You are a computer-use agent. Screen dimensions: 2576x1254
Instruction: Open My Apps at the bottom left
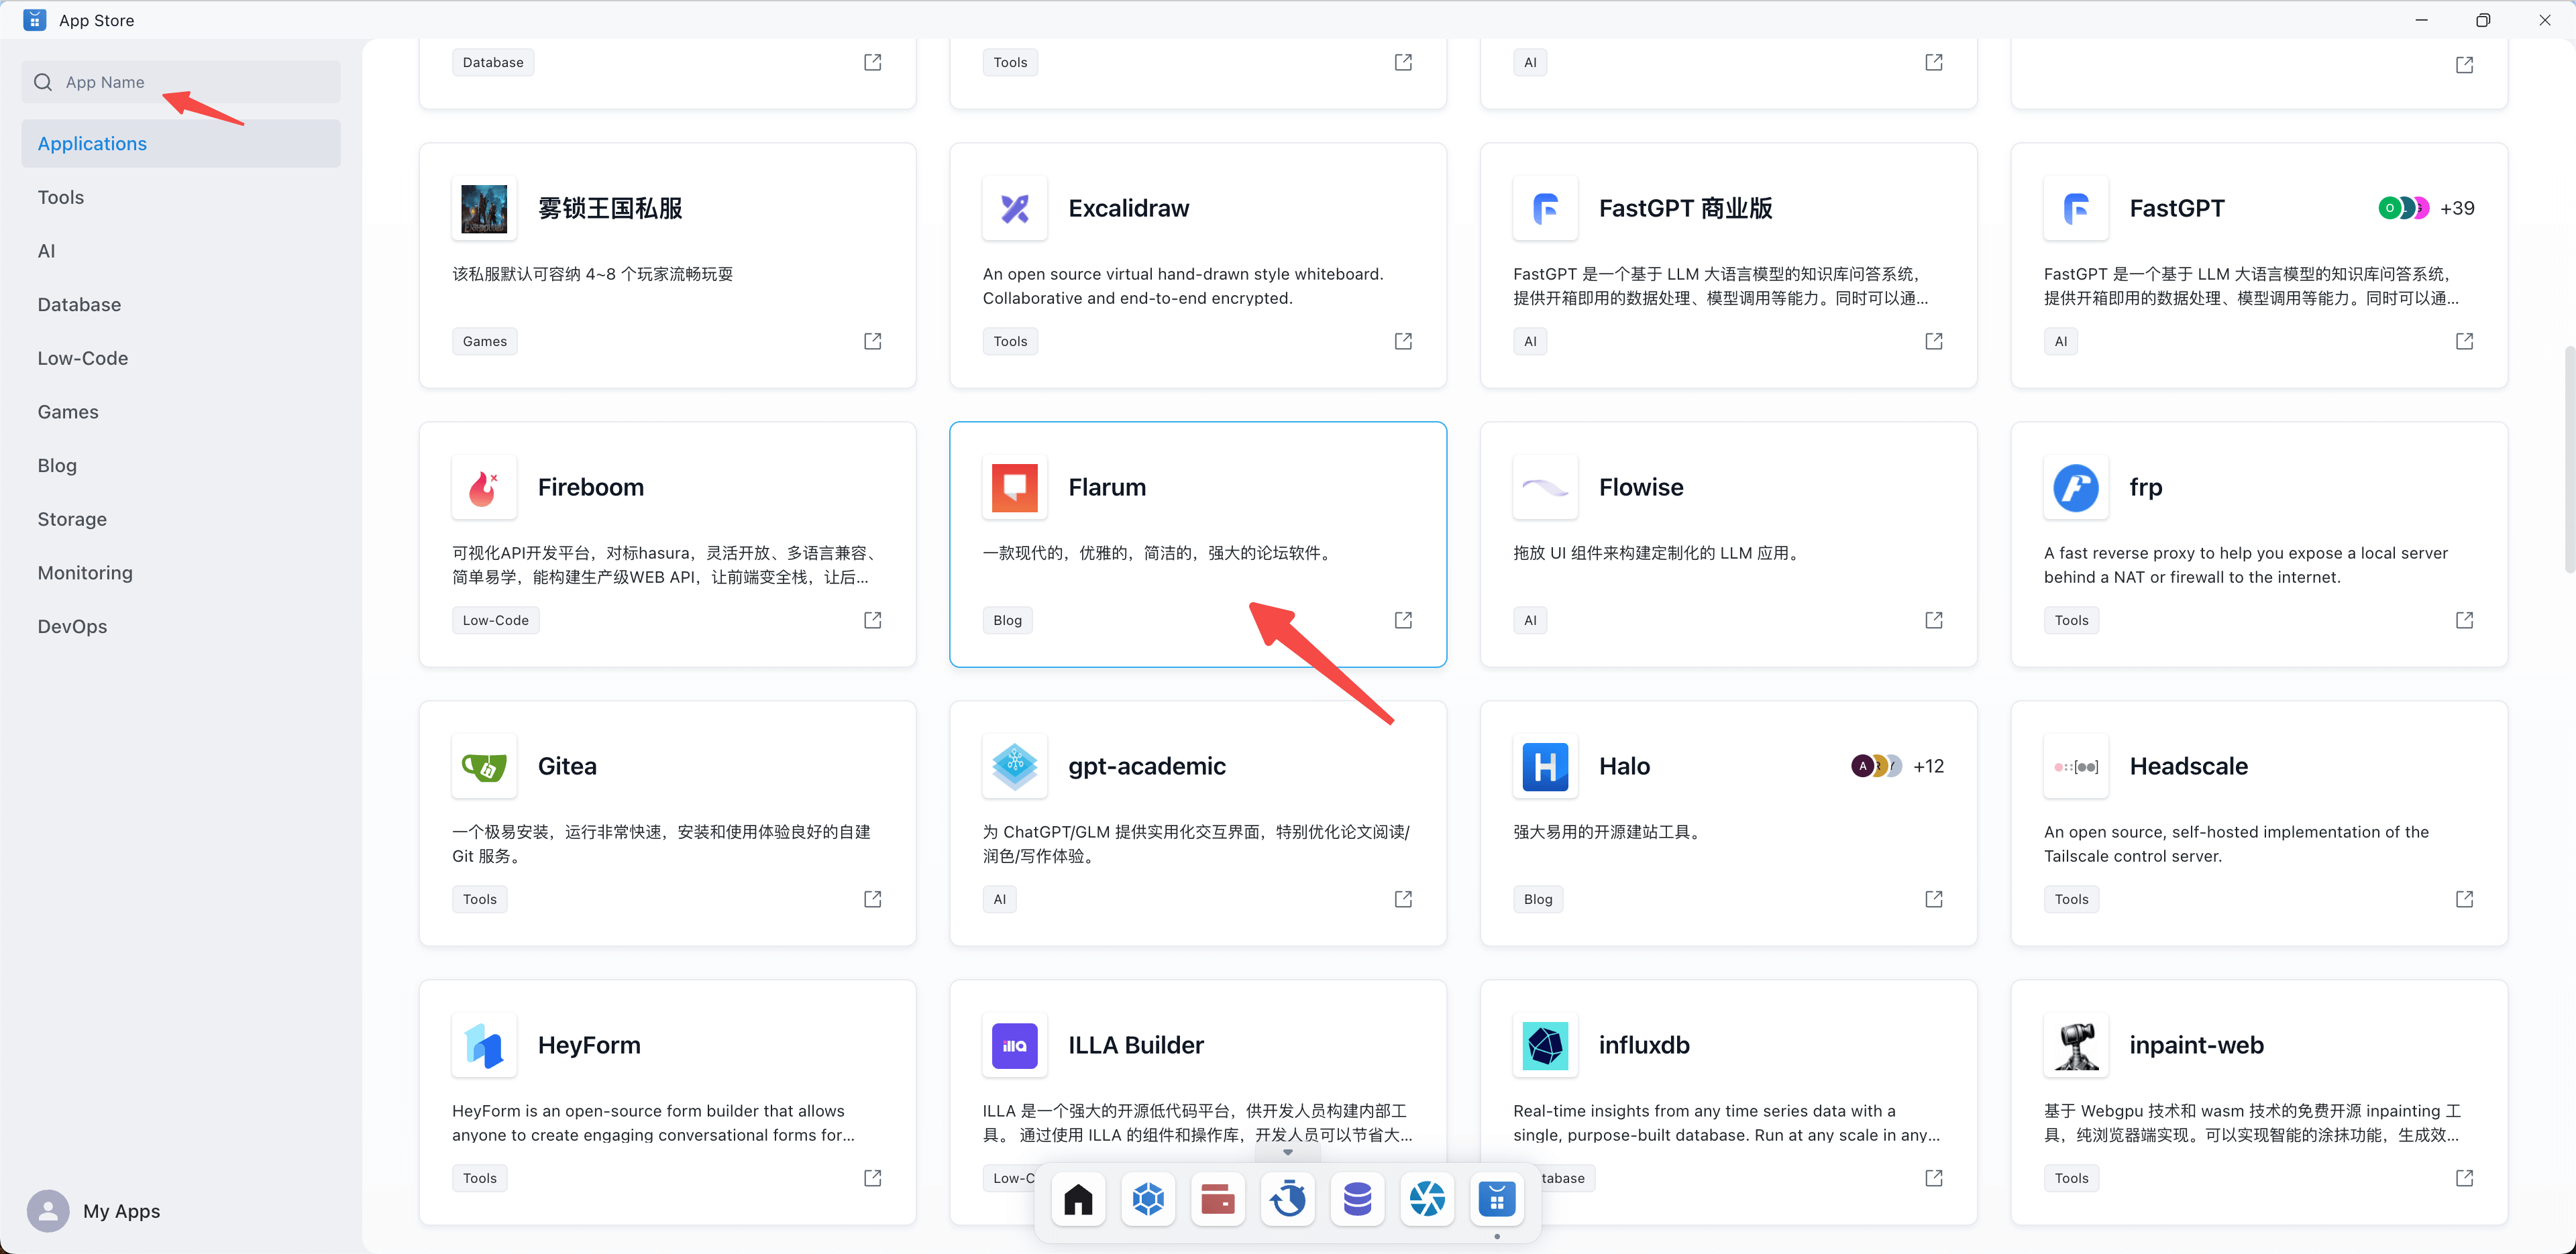tap(121, 1210)
